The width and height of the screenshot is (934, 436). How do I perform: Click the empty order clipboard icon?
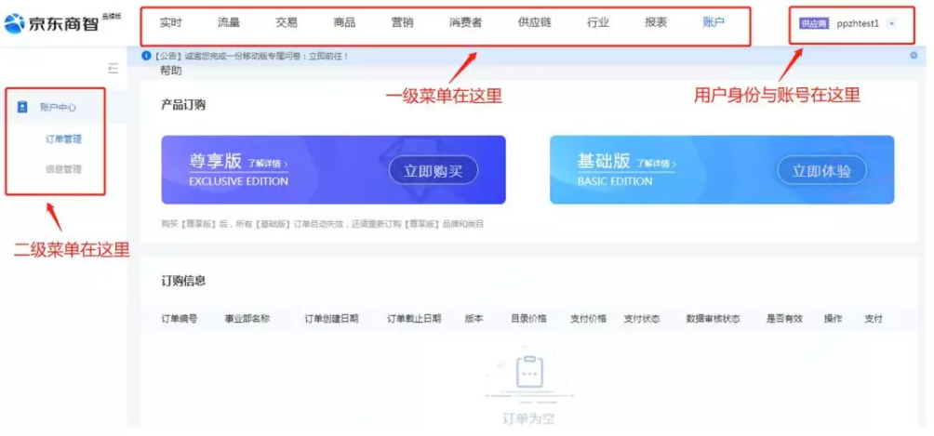pyautogui.click(x=528, y=372)
